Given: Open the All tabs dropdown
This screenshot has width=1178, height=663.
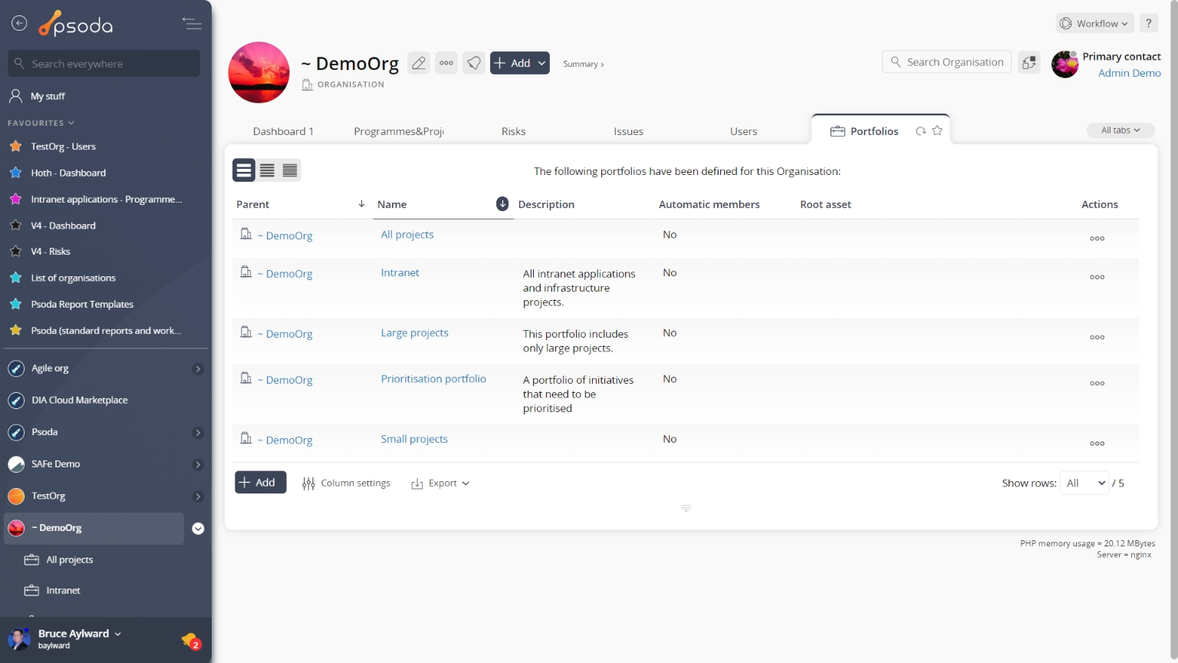Looking at the screenshot, I should pyautogui.click(x=1120, y=130).
